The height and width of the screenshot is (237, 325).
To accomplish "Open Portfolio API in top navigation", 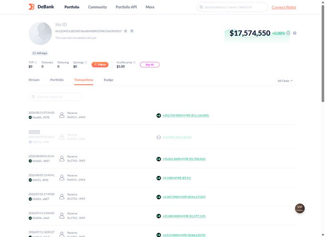I will click(126, 7).
